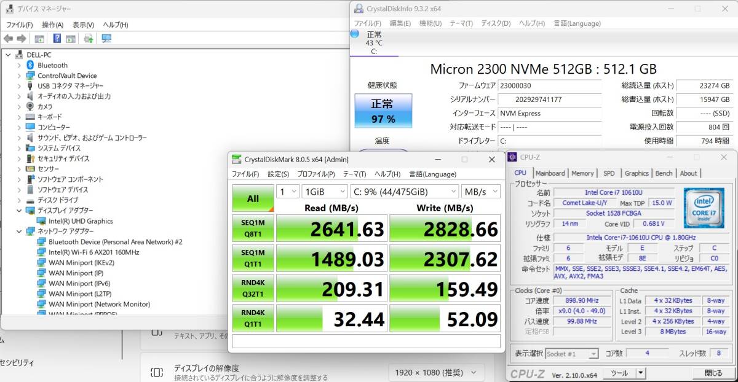This screenshot has height=382, width=738.
Task: Click the CrystalDiskInfo title bar app icon
Action: (359, 9)
